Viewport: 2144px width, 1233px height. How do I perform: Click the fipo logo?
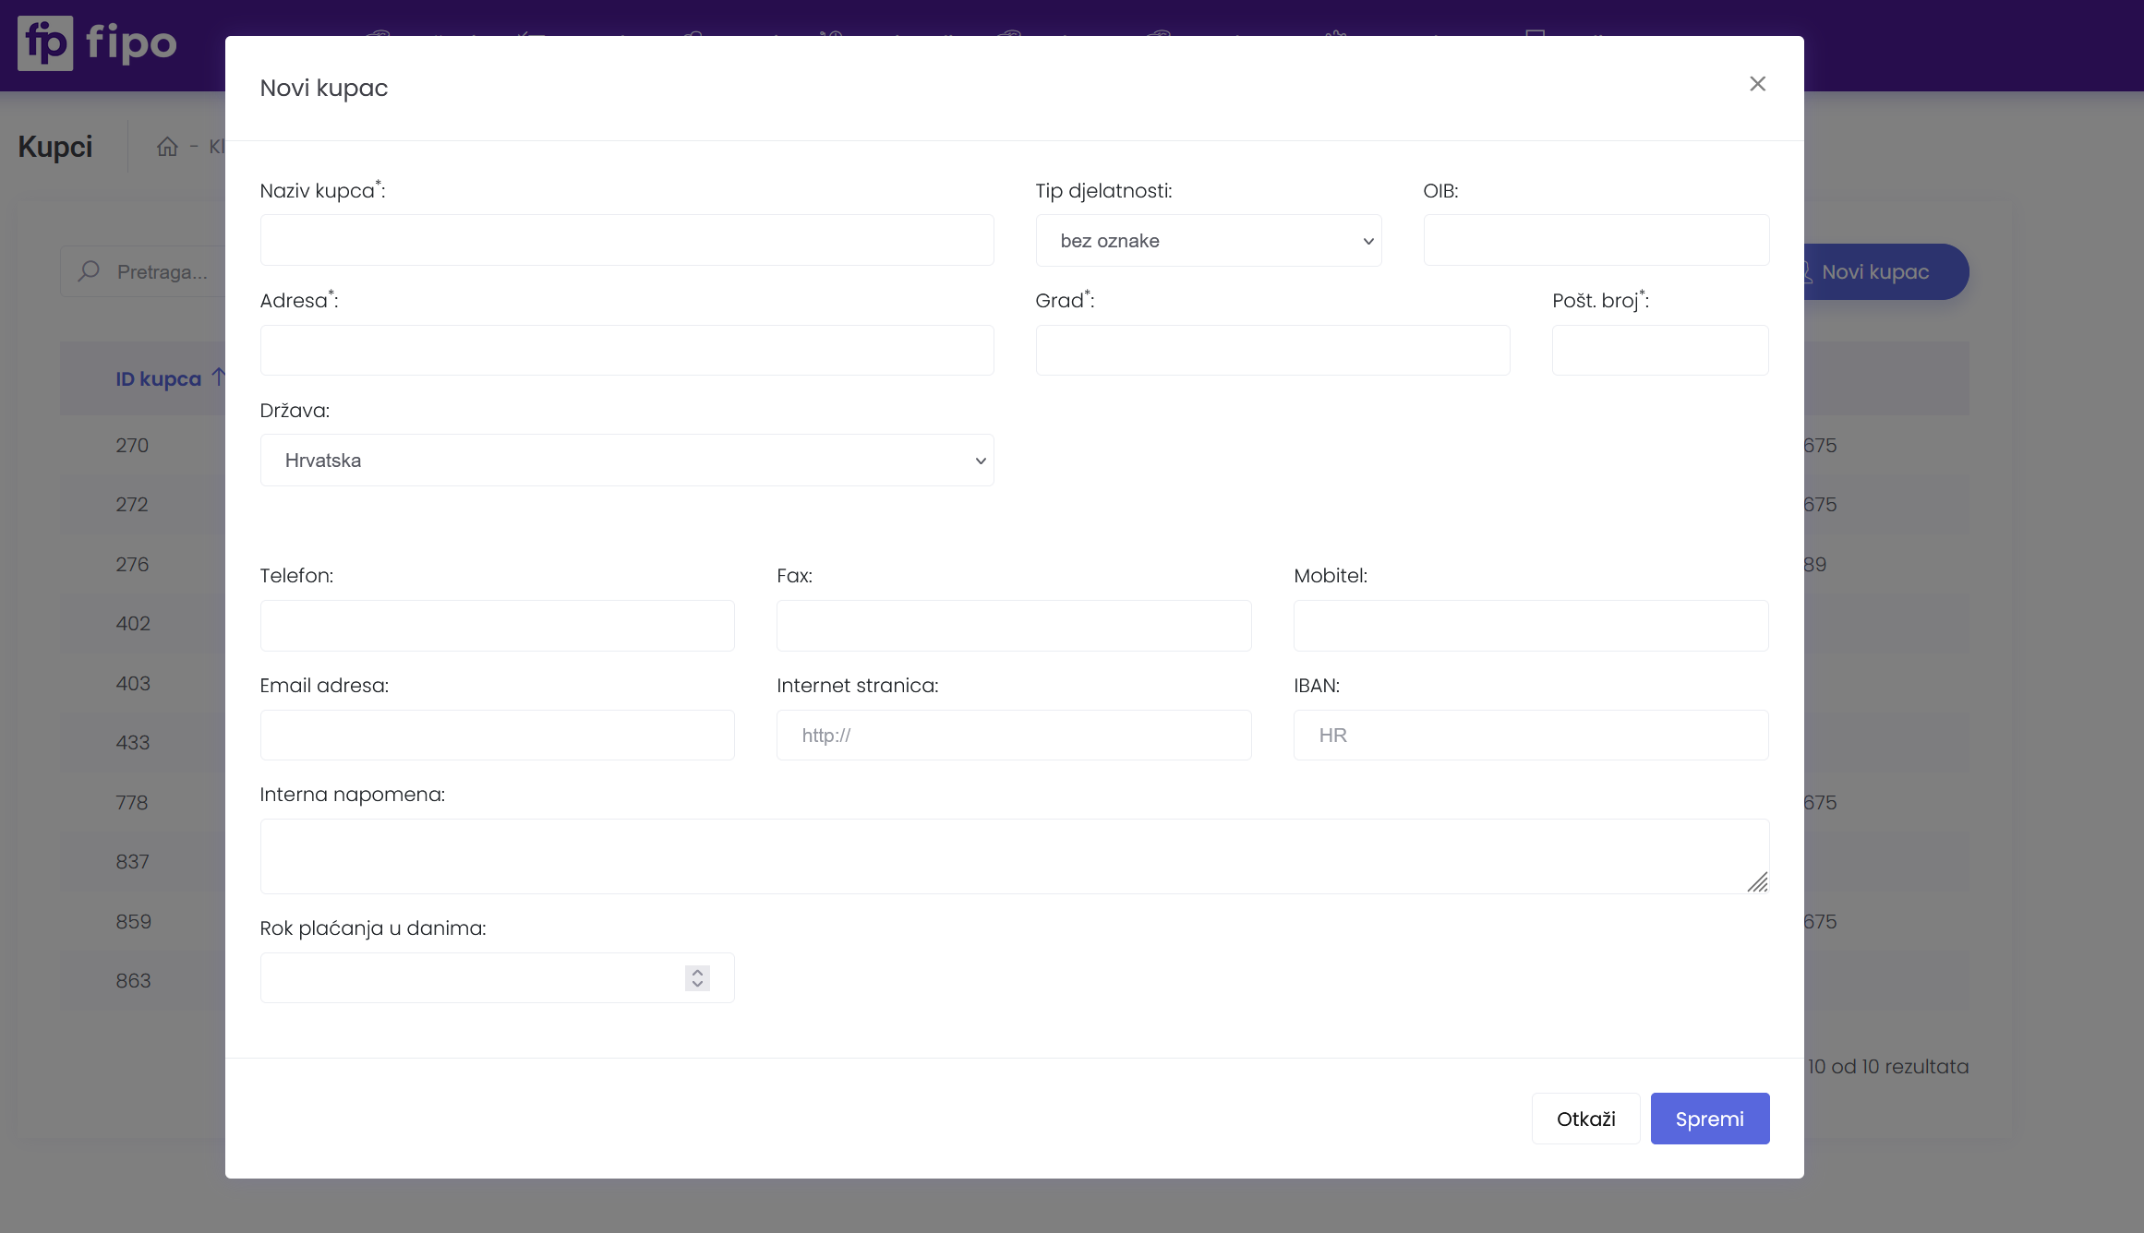pyautogui.click(x=97, y=43)
